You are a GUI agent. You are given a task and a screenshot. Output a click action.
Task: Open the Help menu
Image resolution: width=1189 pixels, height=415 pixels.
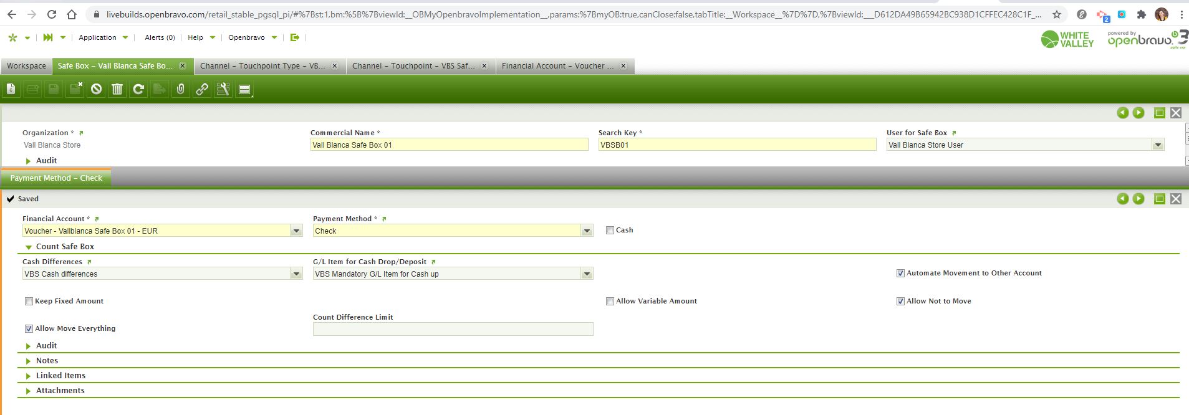tap(201, 37)
